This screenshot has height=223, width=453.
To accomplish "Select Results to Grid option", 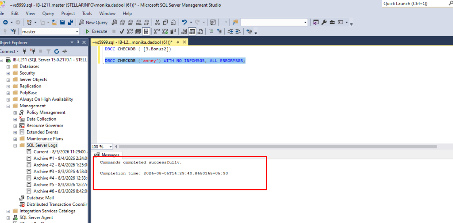I will point(192,31).
